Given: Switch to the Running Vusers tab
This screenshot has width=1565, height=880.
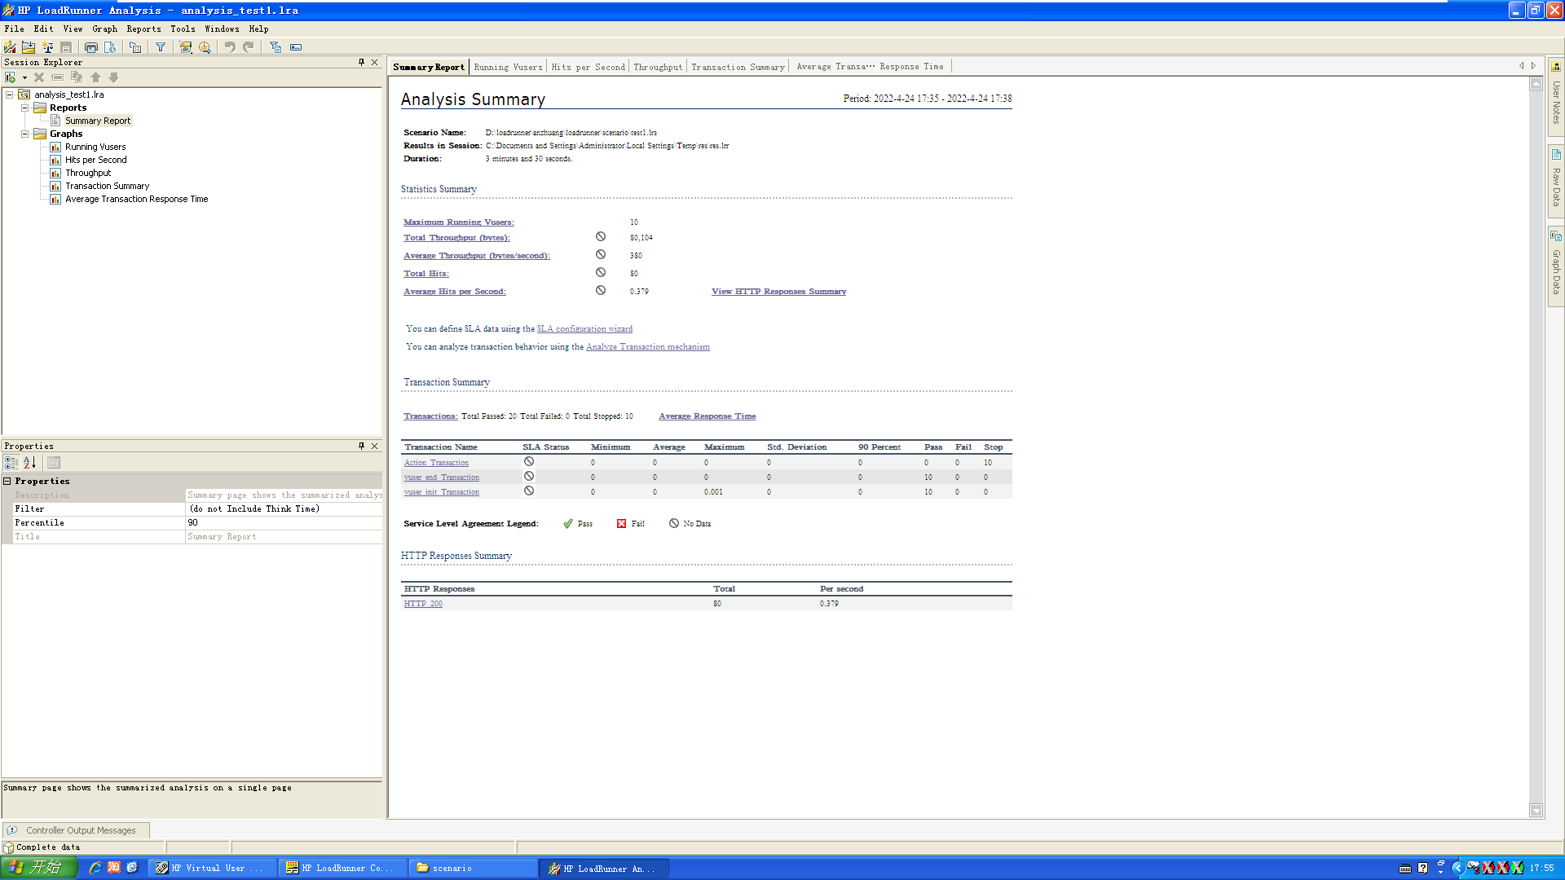Looking at the screenshot, I should coord(508,67).
